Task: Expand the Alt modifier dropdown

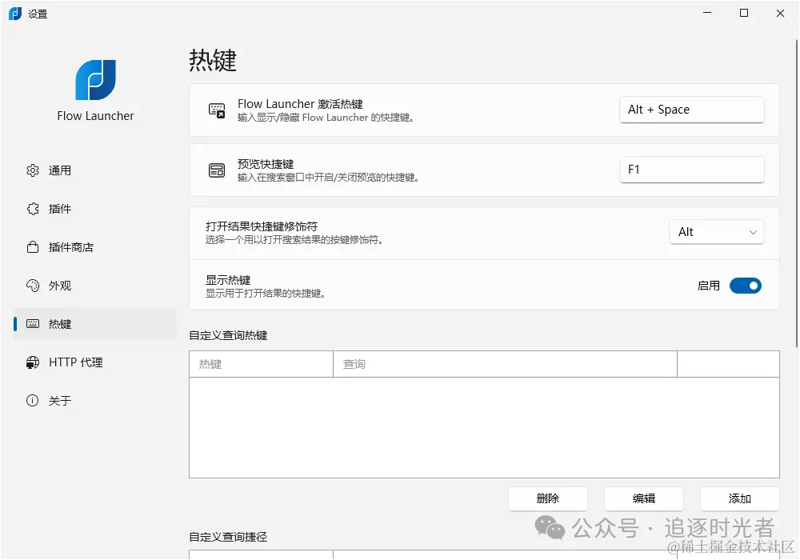Action: [717, 232]
